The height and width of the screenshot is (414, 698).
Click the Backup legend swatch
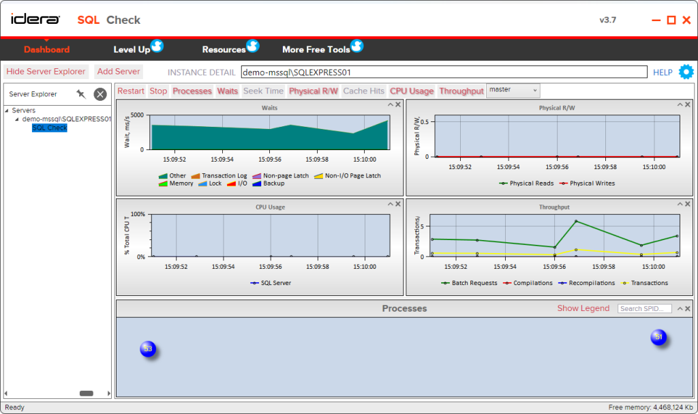pos(257,183)
